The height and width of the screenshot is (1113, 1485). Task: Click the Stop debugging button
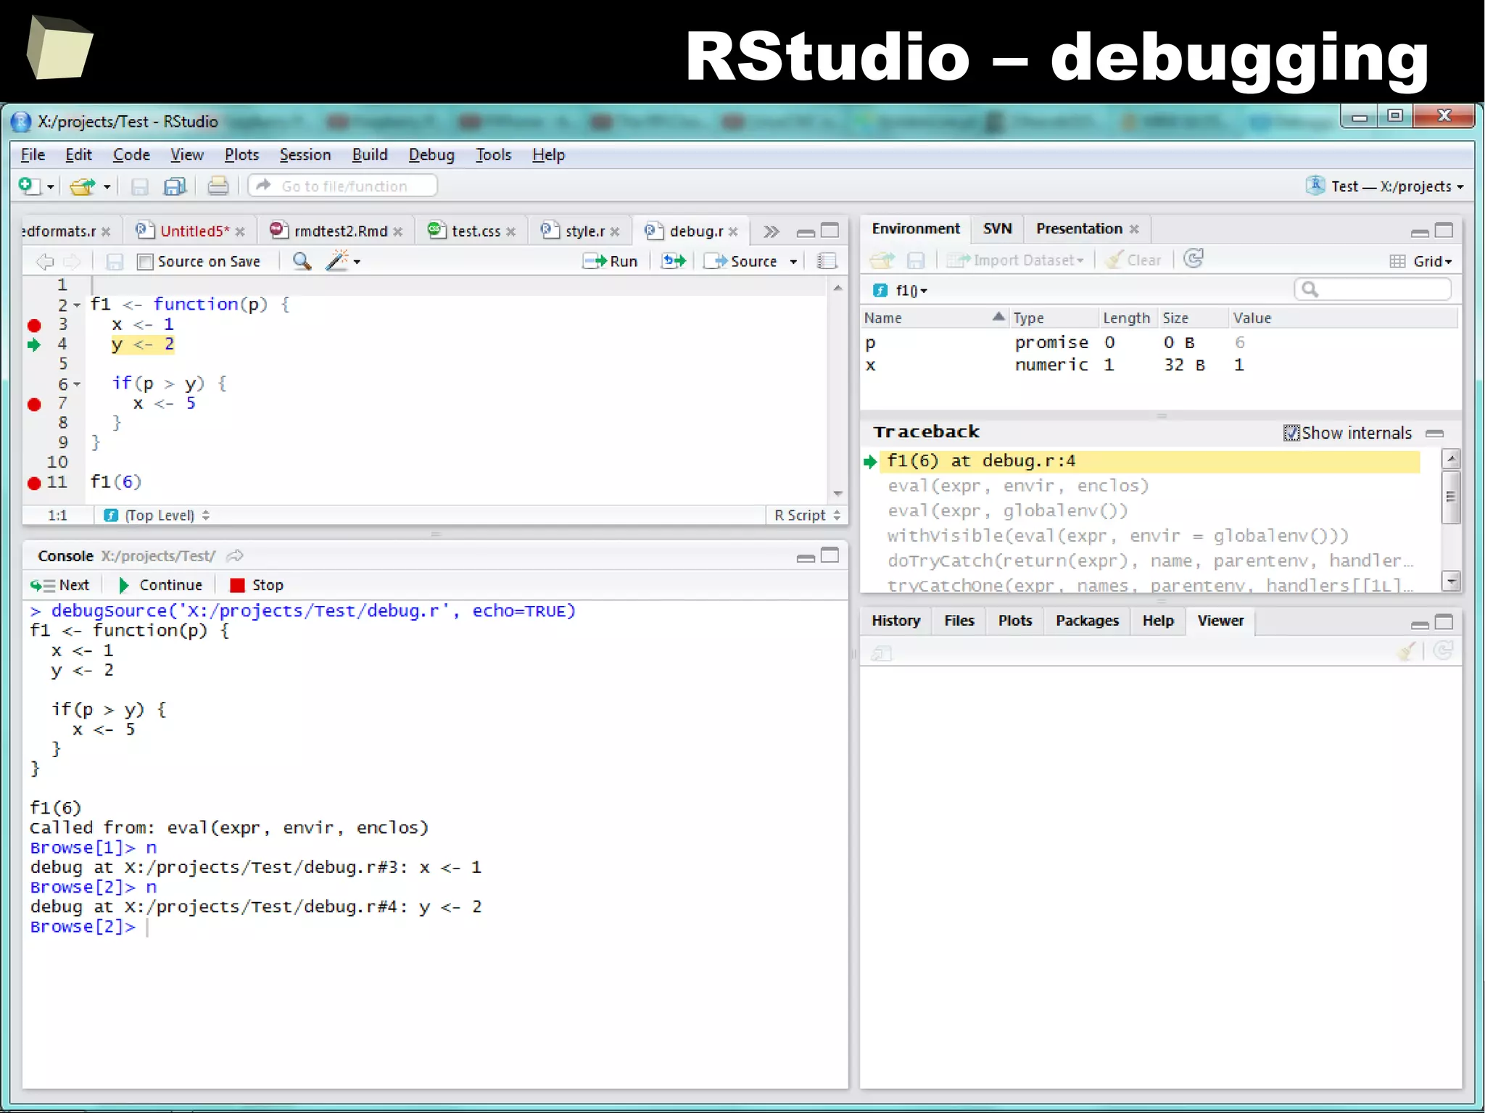point(257,585)
